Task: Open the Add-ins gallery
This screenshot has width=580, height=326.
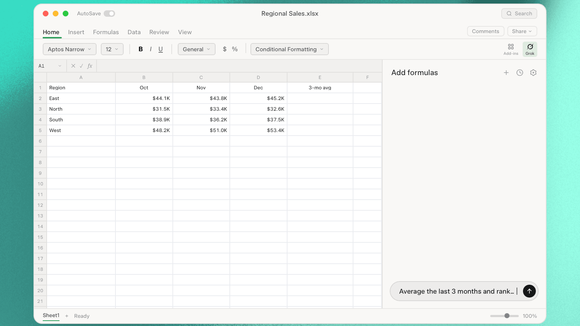Action: point(511,49)
